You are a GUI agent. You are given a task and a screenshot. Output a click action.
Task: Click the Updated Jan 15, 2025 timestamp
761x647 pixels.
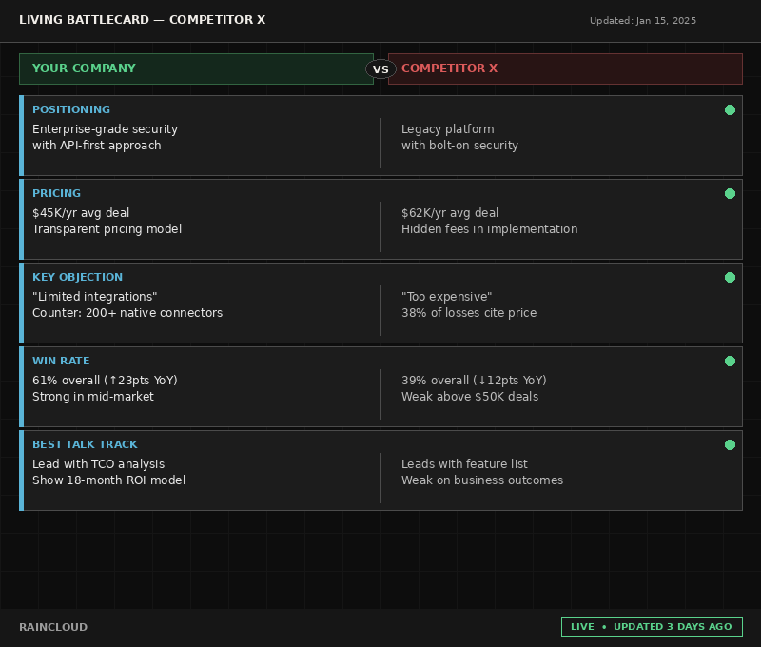pos(642,20)
